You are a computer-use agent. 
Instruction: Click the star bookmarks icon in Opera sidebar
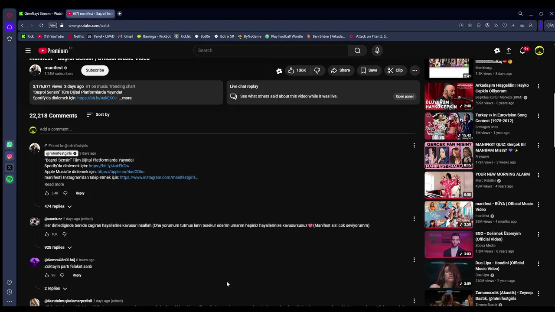pos(10,39)
